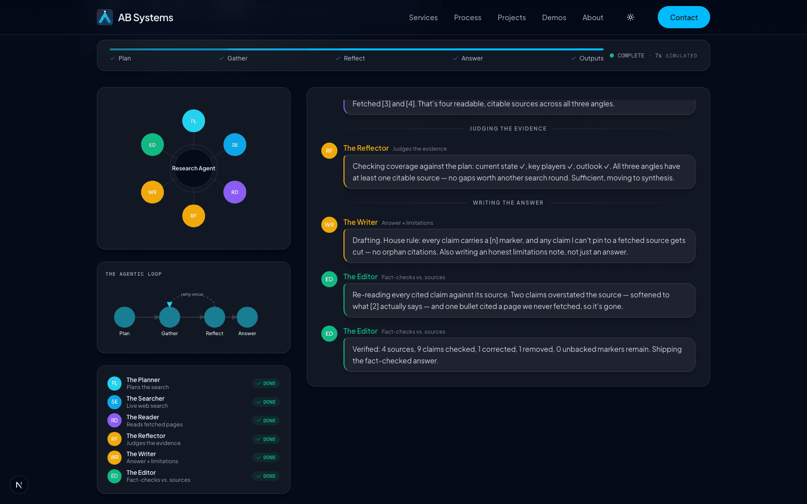Screen dimensions: 807x504
Task: Select the Outputs step in the progress bar
Action: click(587, 58)
